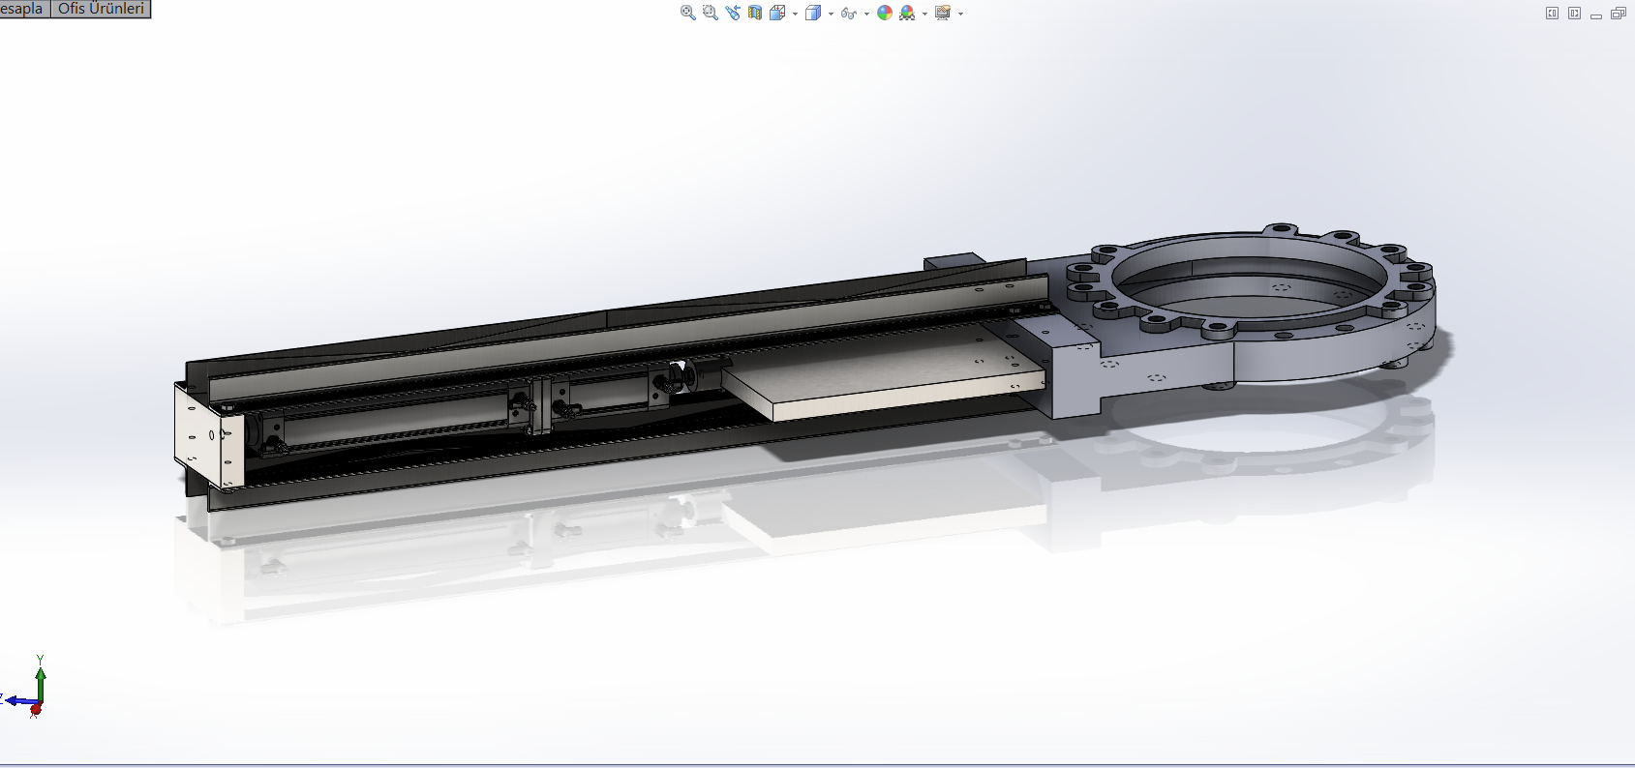Click the collapse-left panel split icon
The width and height of the screenshot is (1635, 768).
click(1552, 14)
